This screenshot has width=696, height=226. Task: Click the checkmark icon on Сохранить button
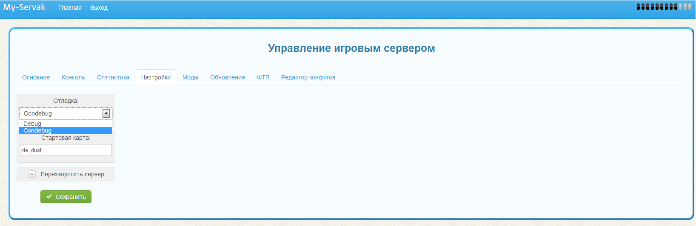click(49, 197)
